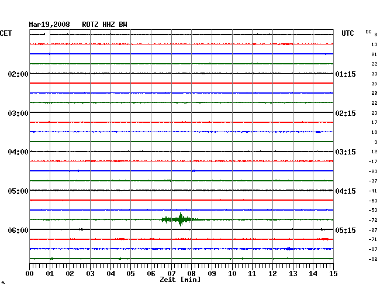The image size is (380, 289).
Task: Click the 02:15 UTC time label
Action: pyautogui.click(x=346, y=113)
